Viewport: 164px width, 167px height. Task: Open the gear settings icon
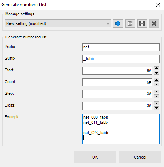click(x=130, y=23)
